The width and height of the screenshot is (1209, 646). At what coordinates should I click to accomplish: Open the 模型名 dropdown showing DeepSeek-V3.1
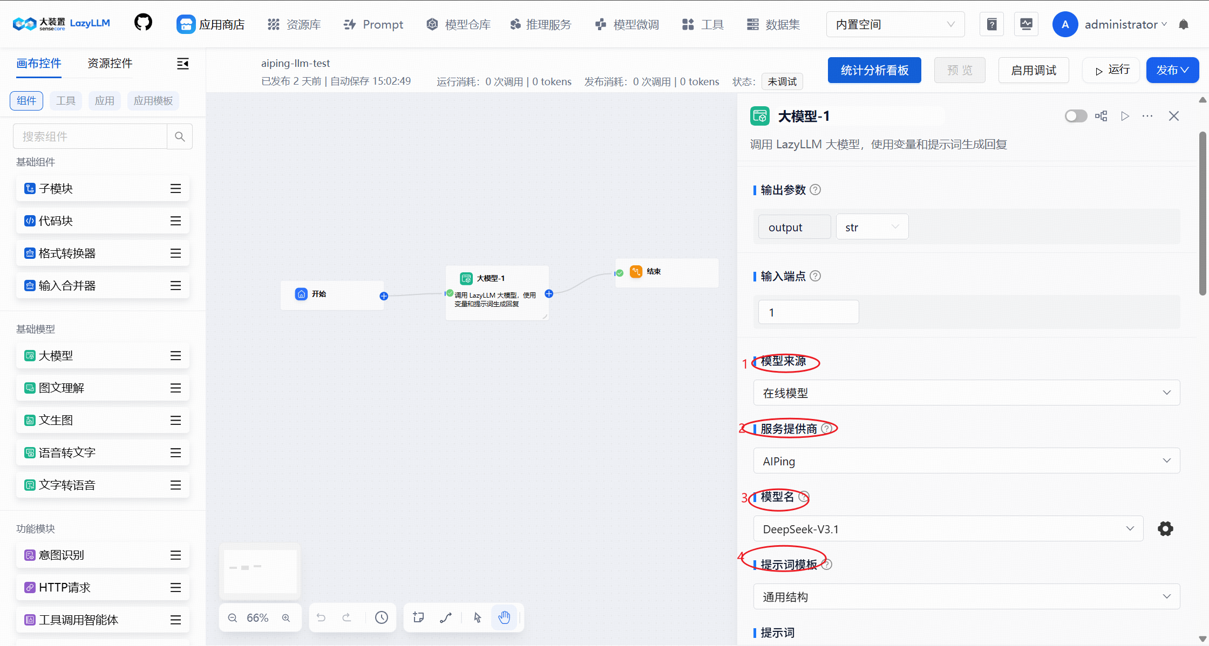tap(947, 528)
